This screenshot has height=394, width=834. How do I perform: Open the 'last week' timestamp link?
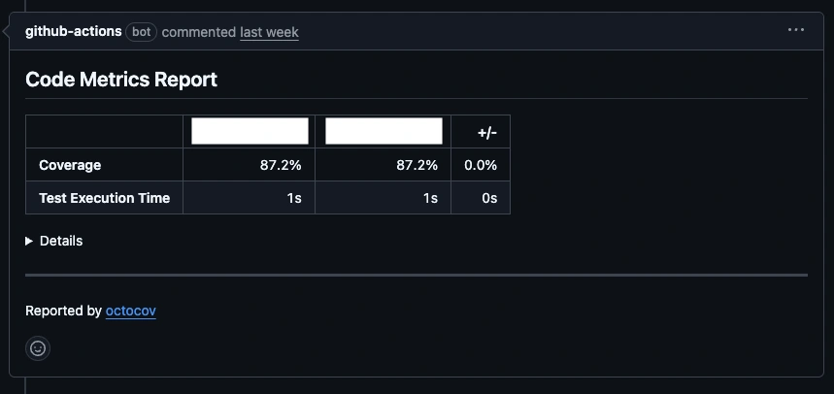point(269,32)
